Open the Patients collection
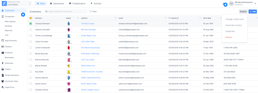Screen dimensions: 258x93 (8, 47)
